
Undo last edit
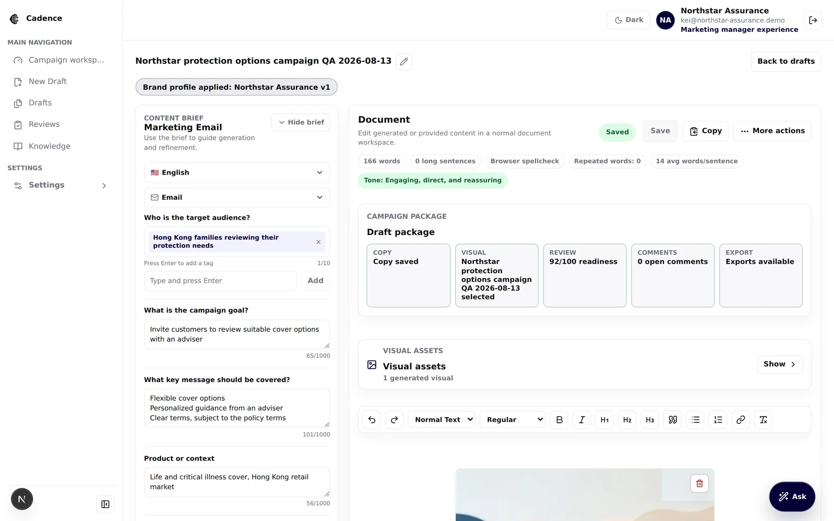pyautogui.click(x=371, y=420)
